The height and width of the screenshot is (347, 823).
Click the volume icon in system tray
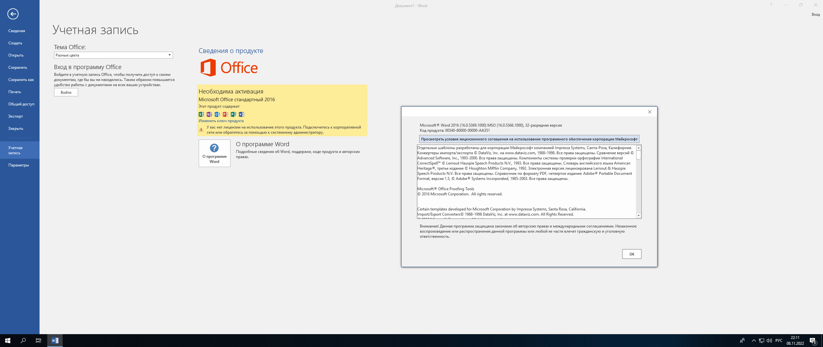pos(769,341)
